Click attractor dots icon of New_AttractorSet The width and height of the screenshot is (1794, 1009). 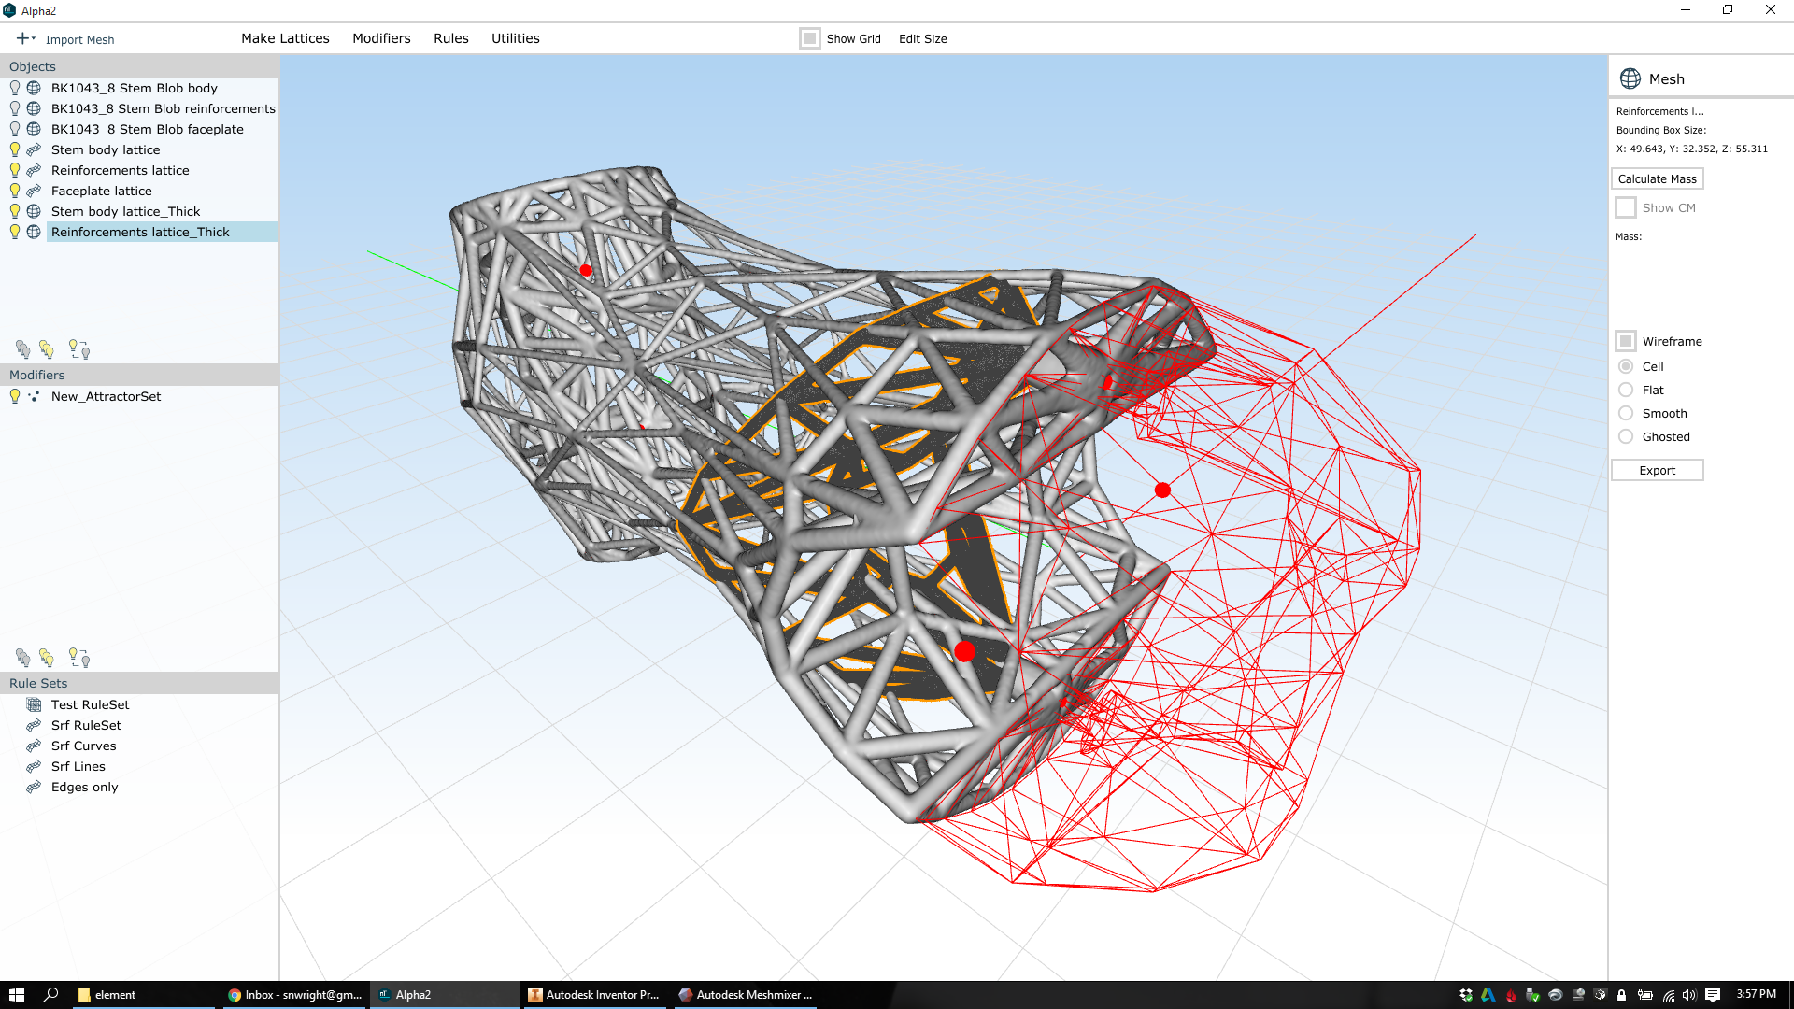click(x=34, y=396)
